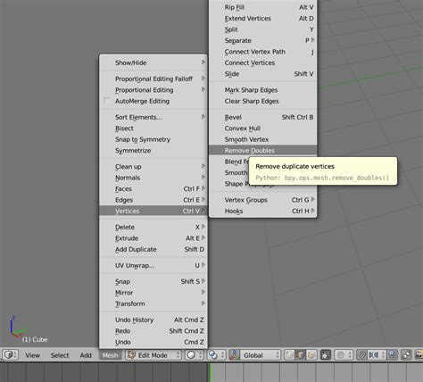Open the pivot point selector in the header
Screen dimensions: 423x382
pos(217,355)
